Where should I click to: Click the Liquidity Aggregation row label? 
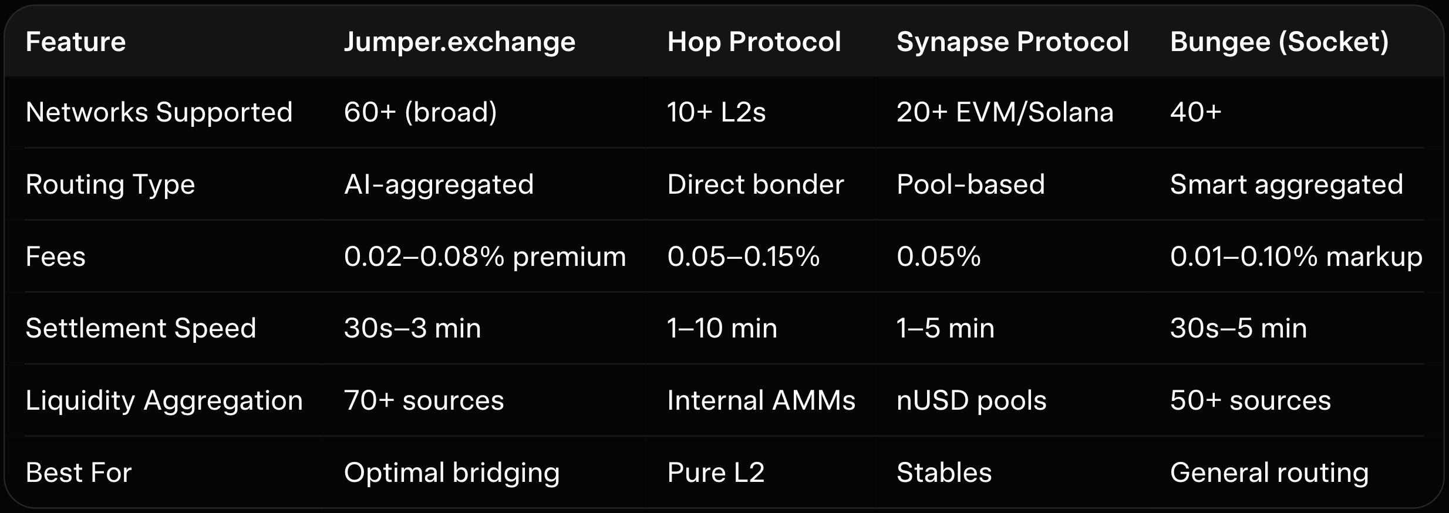pyautogui.click(x=164, y=400)
